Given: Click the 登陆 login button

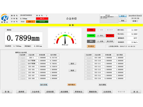Looking at the screenshot, I should [7, 92].
